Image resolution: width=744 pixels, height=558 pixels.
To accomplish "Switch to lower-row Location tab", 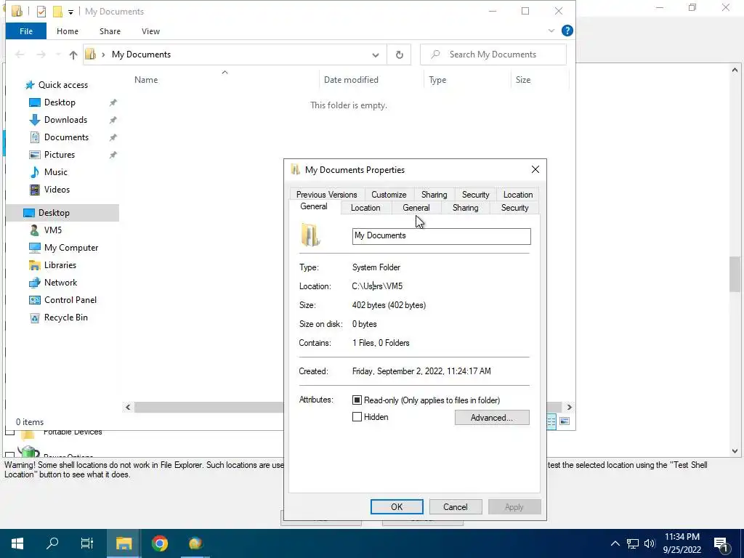I will click(365, 208).
